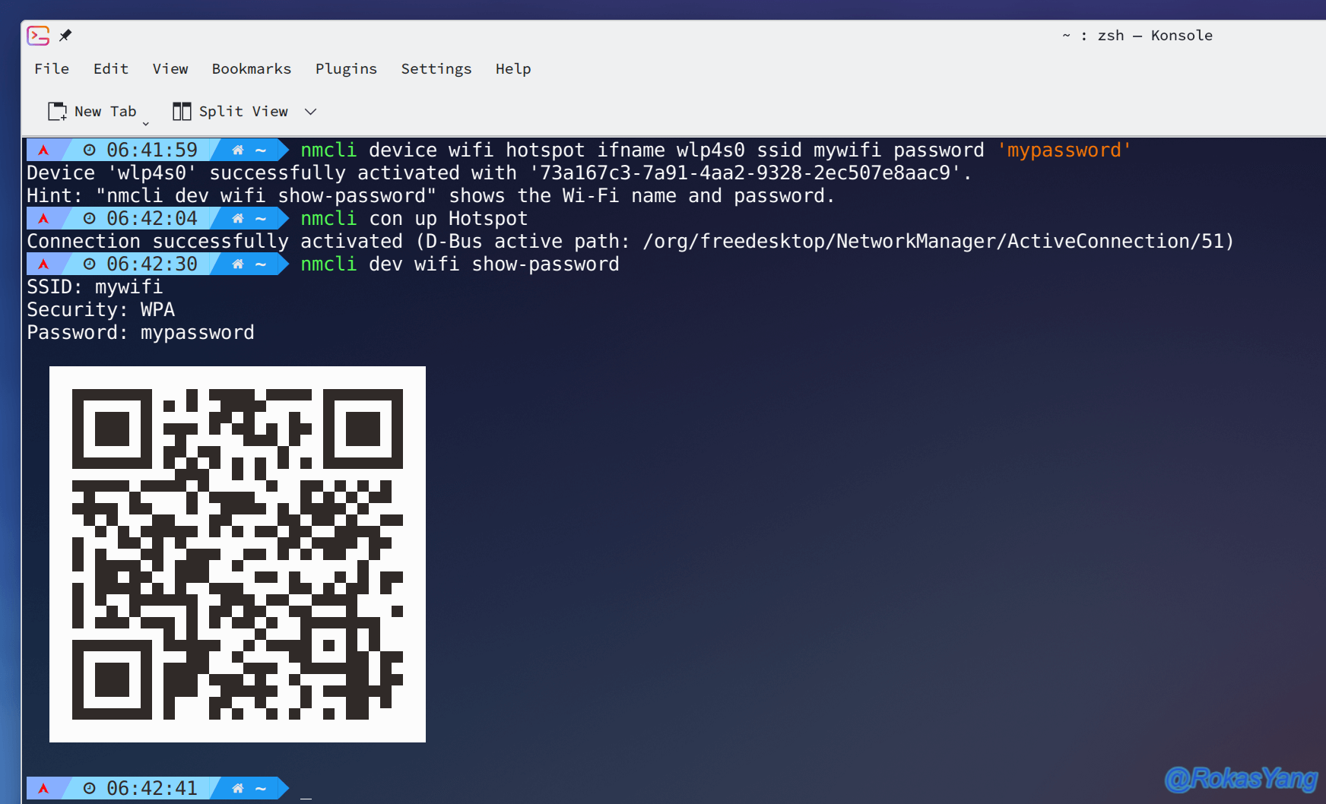This screenshot has width=1326, height=804.
Task: Open the File menu
Action: 52,68
